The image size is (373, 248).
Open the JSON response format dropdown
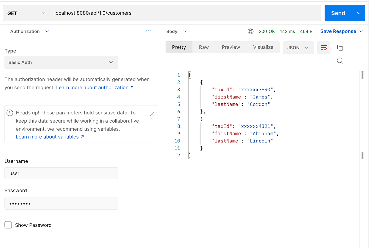tap(298, 48)
